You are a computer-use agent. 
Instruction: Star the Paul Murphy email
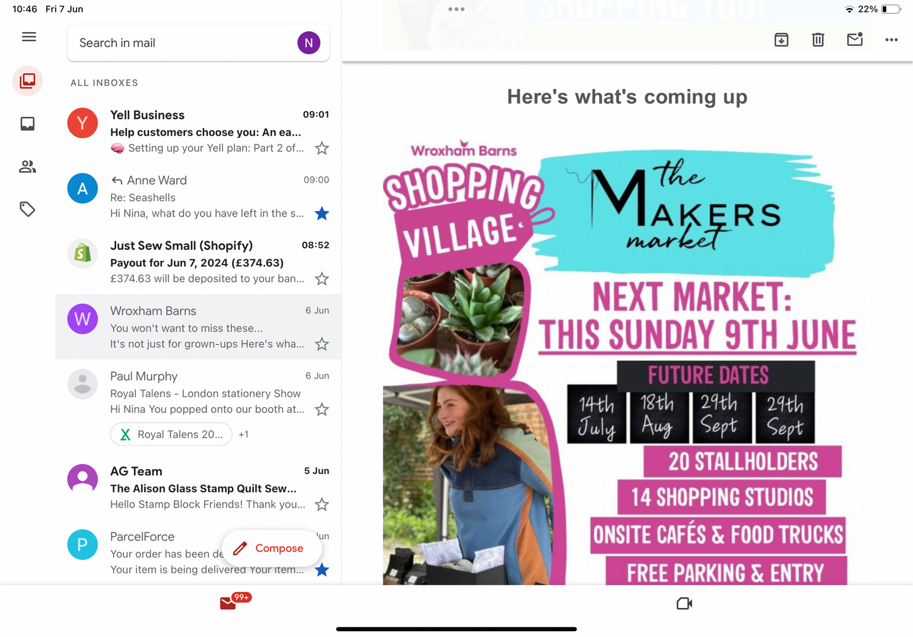pyautogui.click(x=322, y=409)
